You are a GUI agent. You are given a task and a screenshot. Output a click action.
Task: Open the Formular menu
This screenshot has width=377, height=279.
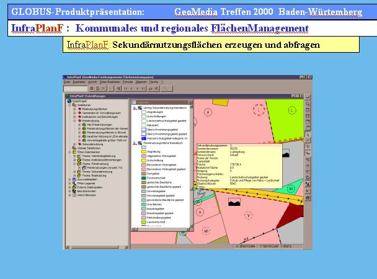(x=128, y=82)
